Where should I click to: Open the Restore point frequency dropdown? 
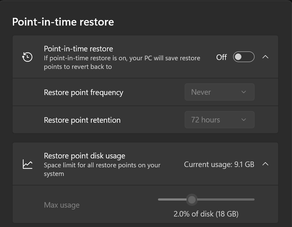[x=219, y=92]
